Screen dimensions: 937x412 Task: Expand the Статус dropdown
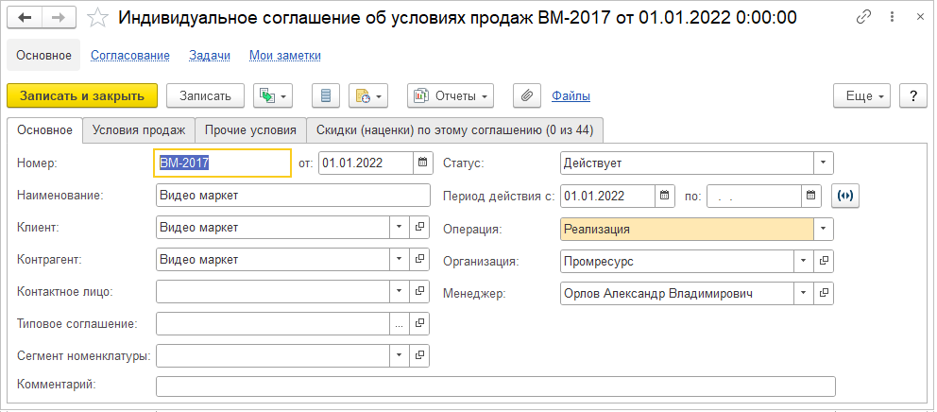pos(825,163)
